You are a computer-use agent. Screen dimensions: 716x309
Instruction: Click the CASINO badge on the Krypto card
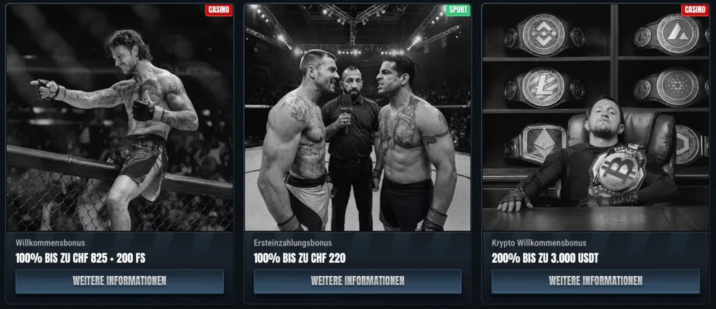click(x=695, y=10)
